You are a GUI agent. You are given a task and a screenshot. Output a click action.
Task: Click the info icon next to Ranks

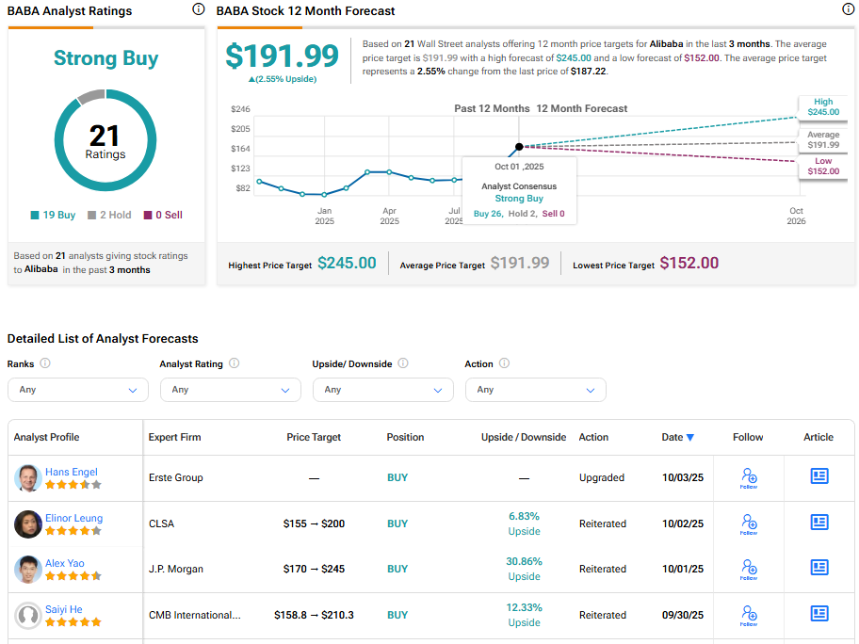click(x=45, y=363)
